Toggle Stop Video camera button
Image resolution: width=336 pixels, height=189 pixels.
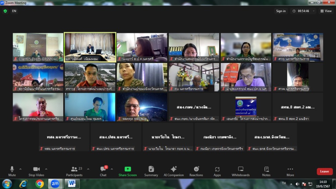(37, 170)
